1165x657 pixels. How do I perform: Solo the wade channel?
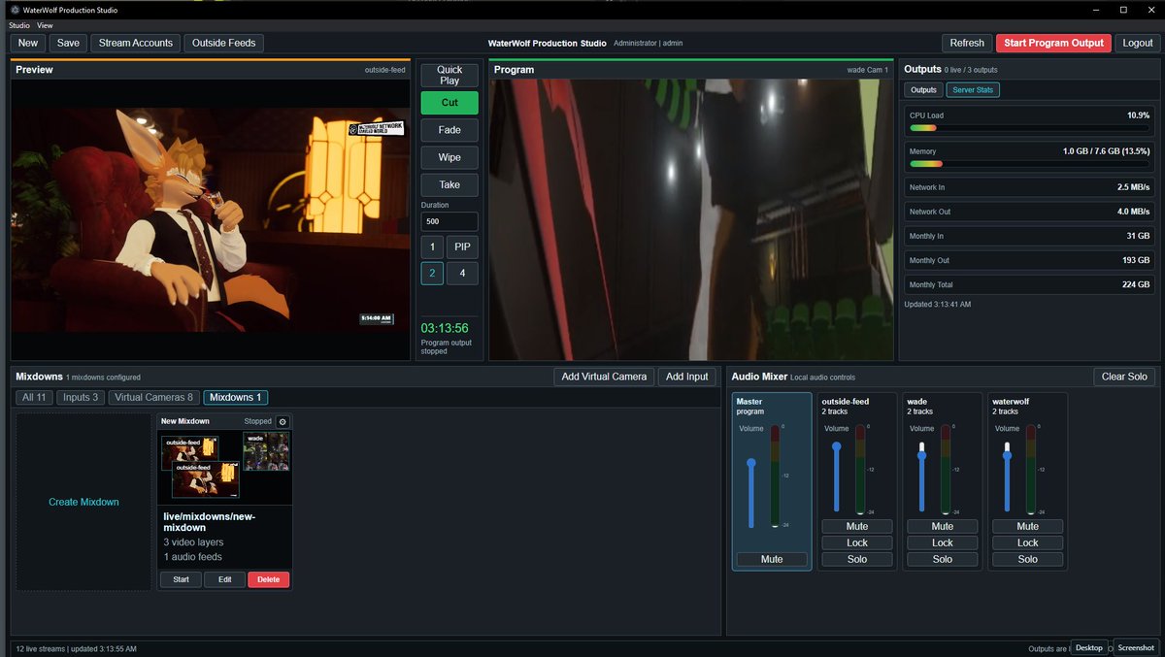[943, 559]
